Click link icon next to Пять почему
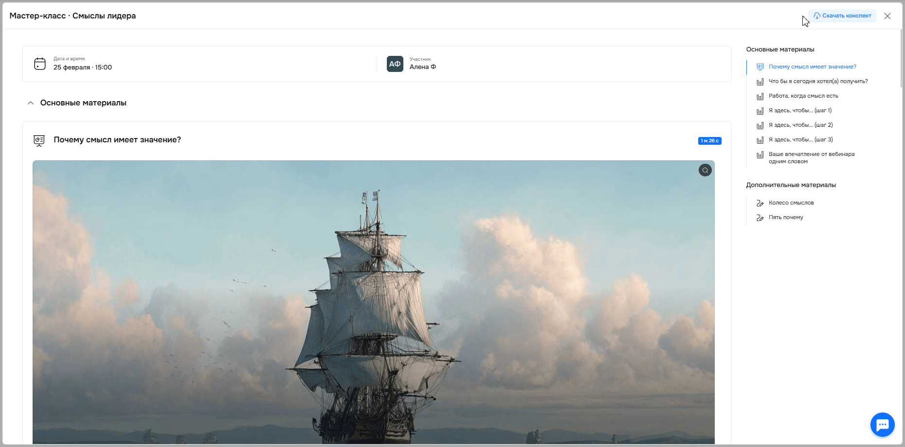905x447 pixels. (760, 218)
